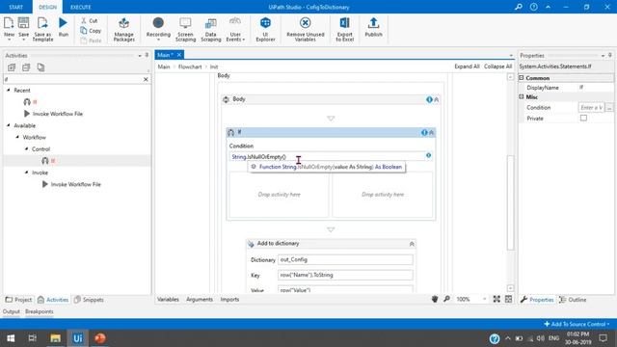The height and width of the screenshot is (347, 617).
Task: Switch to the Project panel tab
Action: click(18, 300)
